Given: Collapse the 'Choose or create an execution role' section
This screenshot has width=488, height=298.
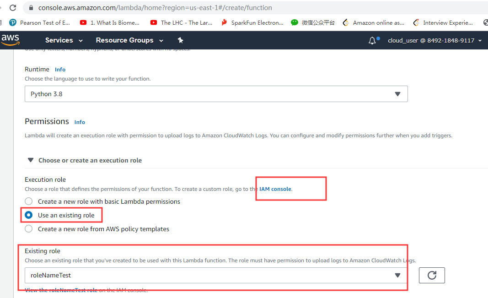Looking at the screenshot, I should [30, 160].
